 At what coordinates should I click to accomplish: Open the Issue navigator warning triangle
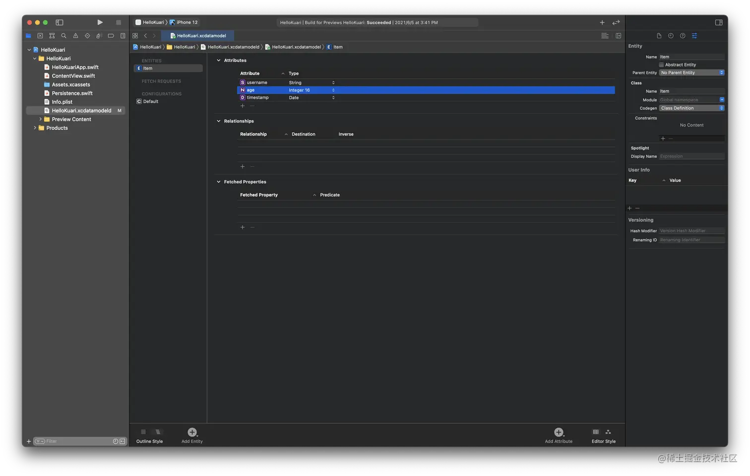[x=75, y=36]
